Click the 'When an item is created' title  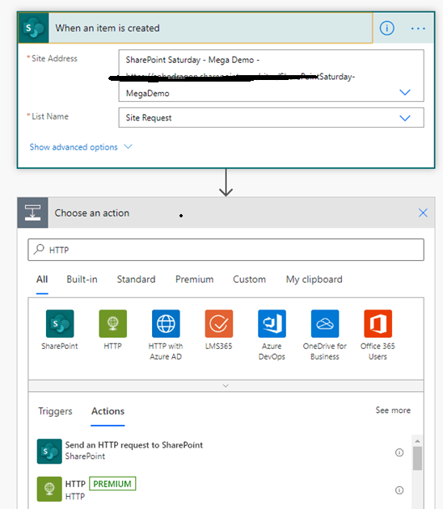[108, 28]
